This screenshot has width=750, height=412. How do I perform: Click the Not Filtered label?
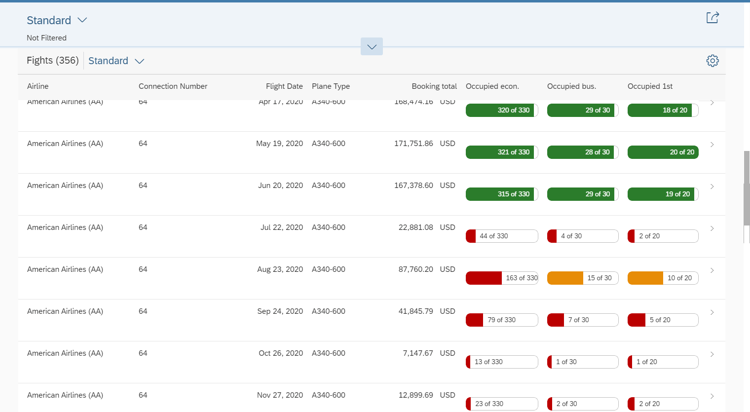click(x=46, y=37)
